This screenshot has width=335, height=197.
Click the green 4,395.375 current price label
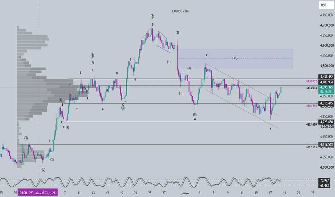[326, 87]
